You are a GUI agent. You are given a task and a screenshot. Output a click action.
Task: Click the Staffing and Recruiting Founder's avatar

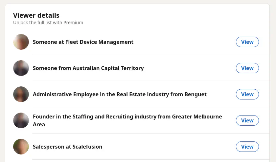coord(21,120)
